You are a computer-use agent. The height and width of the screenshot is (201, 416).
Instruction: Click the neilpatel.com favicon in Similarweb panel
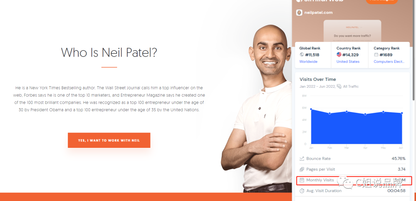pos(299,12)
